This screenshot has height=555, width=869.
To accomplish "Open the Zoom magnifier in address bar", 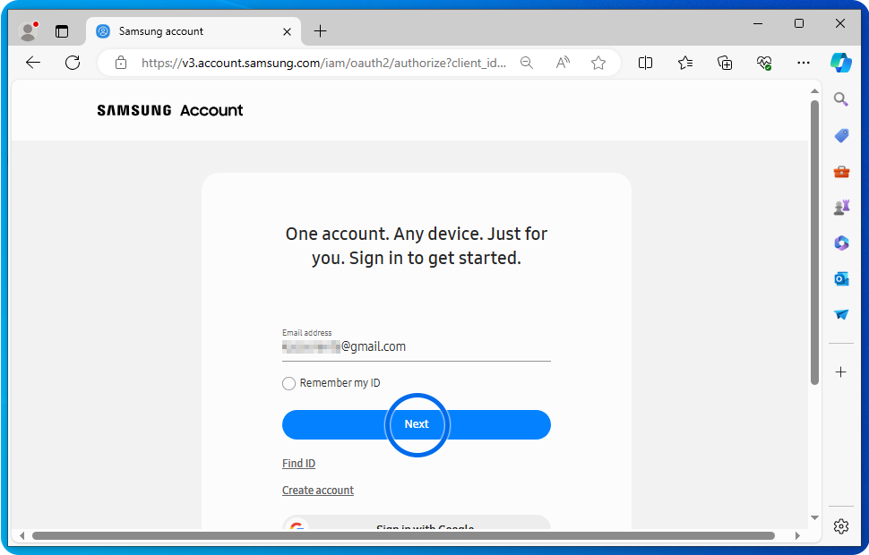I will point(527,63).
